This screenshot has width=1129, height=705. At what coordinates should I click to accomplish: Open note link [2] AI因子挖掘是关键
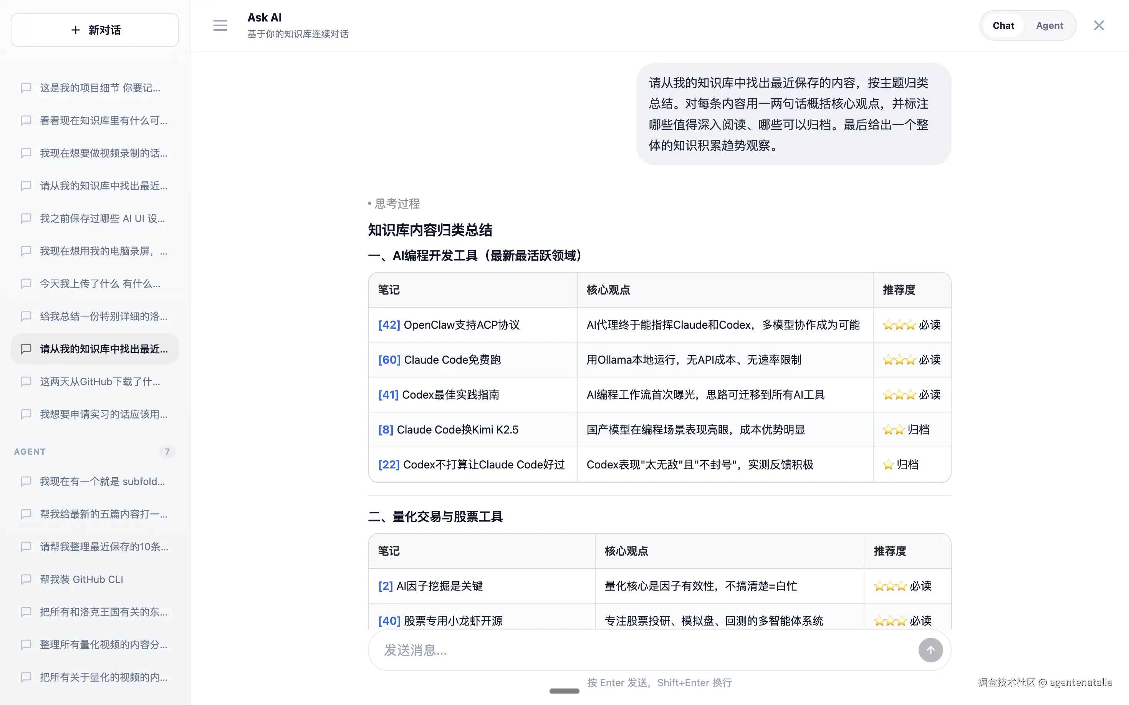[385, 586]
